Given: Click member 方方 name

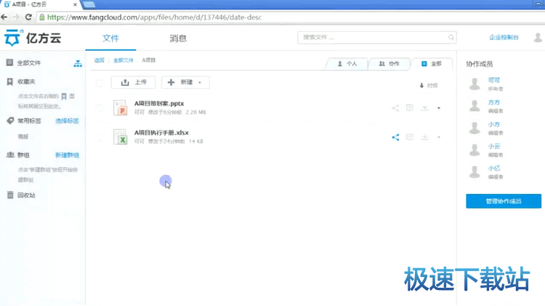Looking at the screenshot, I should click(x=494, y=102).
